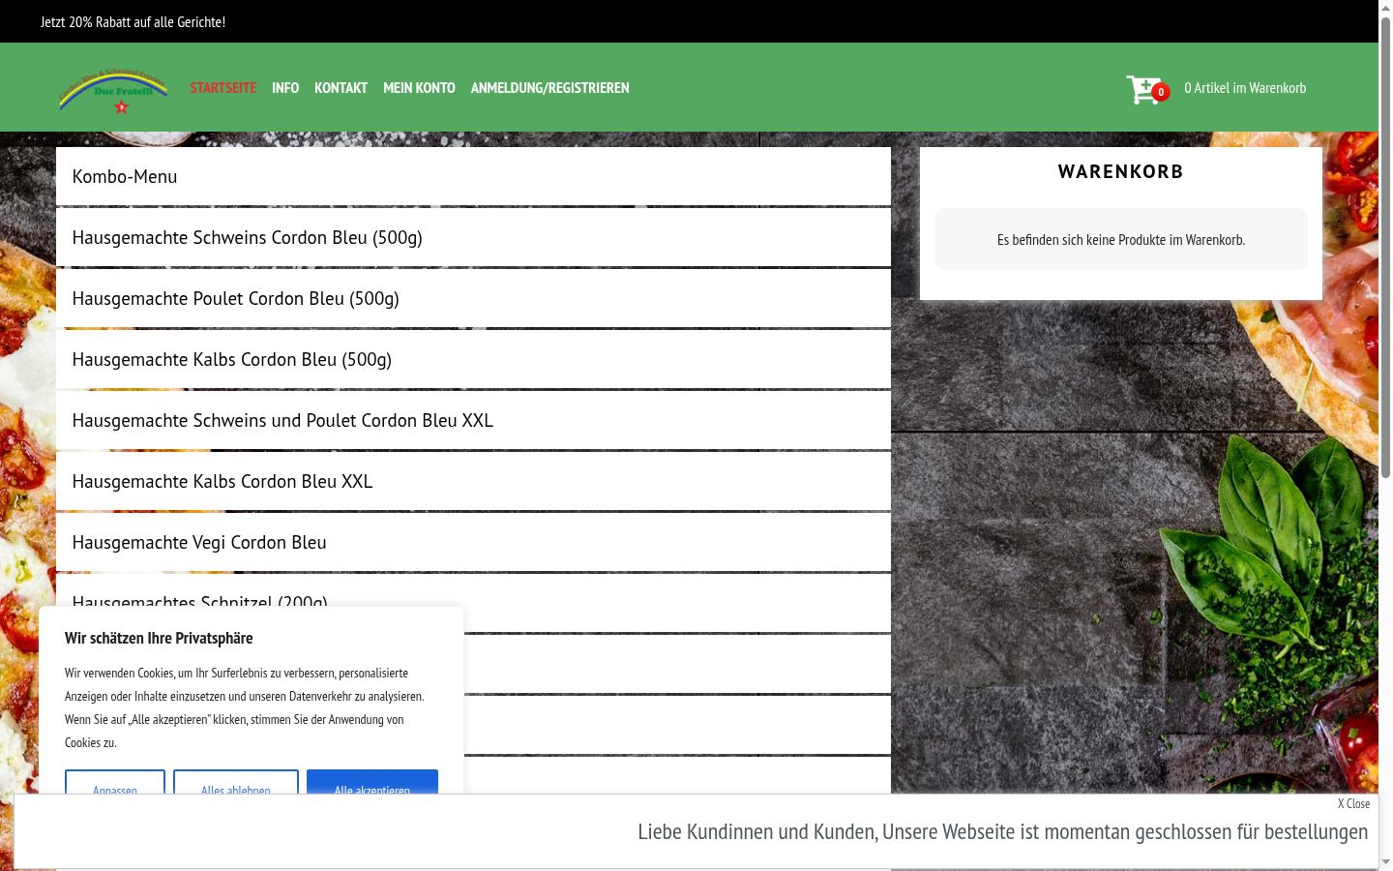Click the 'Jetzt 20% Rabatt' announcement text

pyautogui.click(x=133, y=21)
